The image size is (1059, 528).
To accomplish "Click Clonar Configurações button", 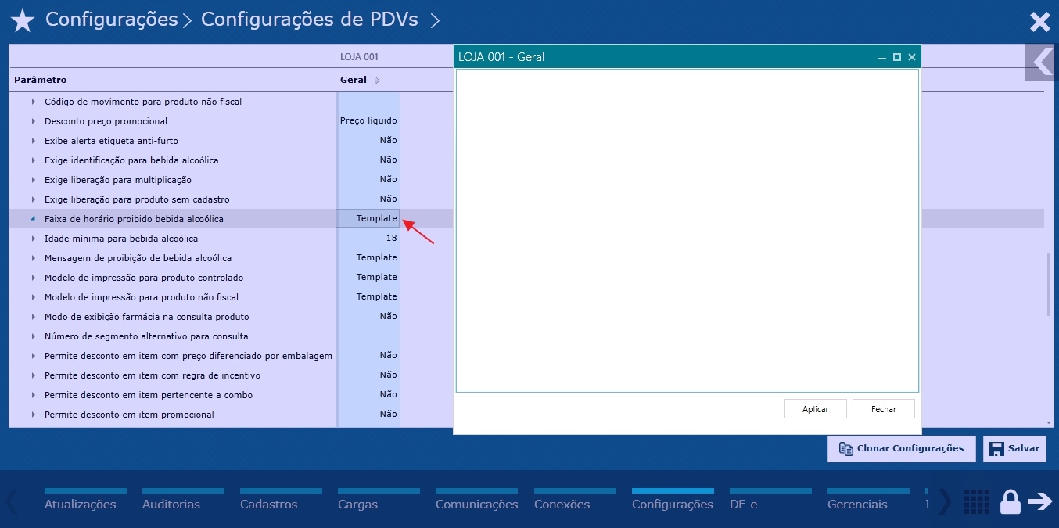I will tap(902, 449).
